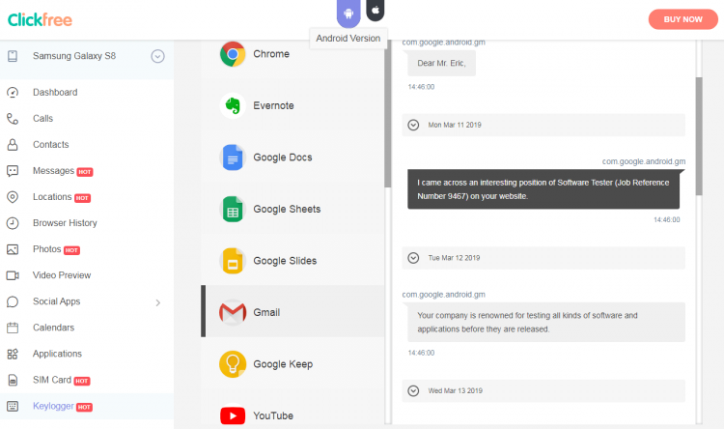Screen dimensions: 724x429
Task: Click the 'Your company is renowned' keylog entry
Action: pyautogui.click(x=546, y=323)
